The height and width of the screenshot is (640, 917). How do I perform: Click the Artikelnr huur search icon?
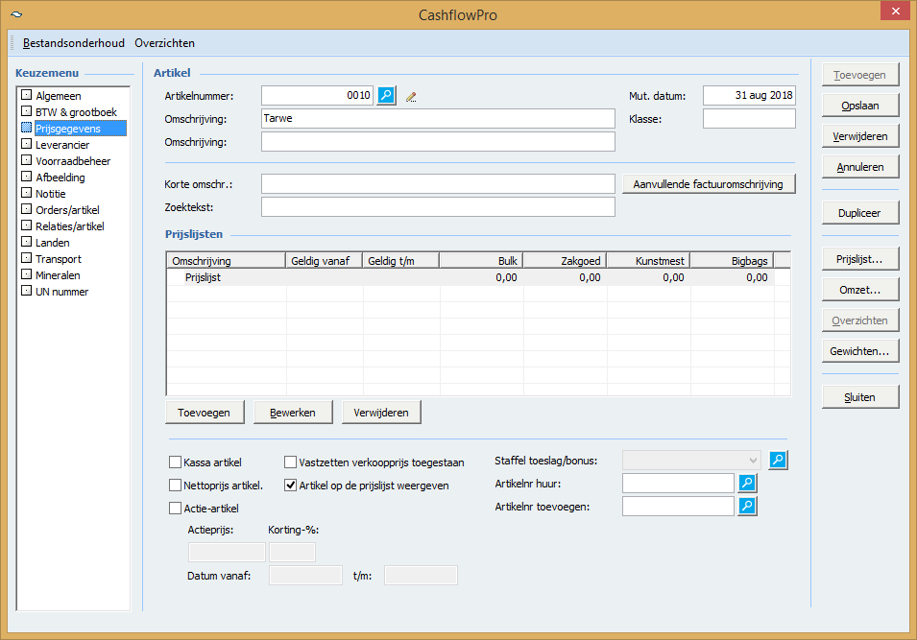click(747, 483)
